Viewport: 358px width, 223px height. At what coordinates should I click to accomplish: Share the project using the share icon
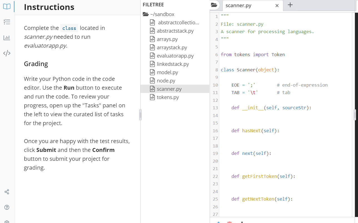pyautogui.click(x=7, y=192)
